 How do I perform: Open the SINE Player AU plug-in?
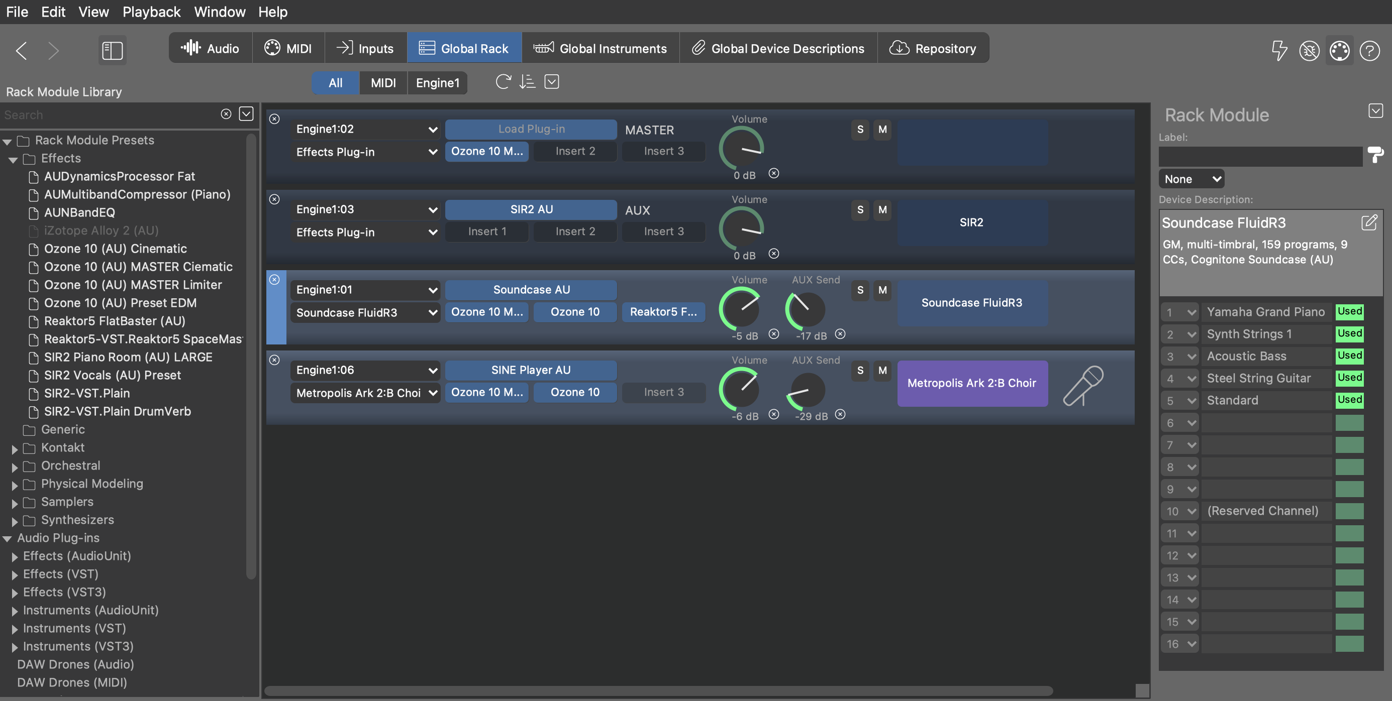[531, 370]
